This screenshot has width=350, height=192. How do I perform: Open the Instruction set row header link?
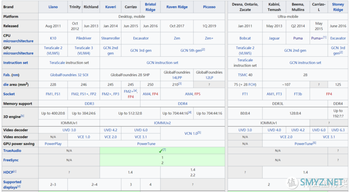(x=15, y=63)
